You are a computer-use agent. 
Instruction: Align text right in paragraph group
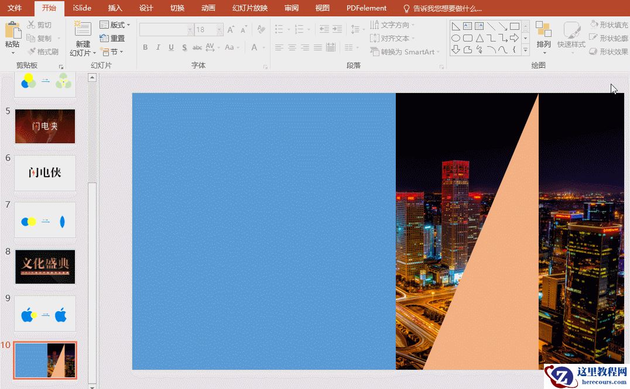coord(305,47)
